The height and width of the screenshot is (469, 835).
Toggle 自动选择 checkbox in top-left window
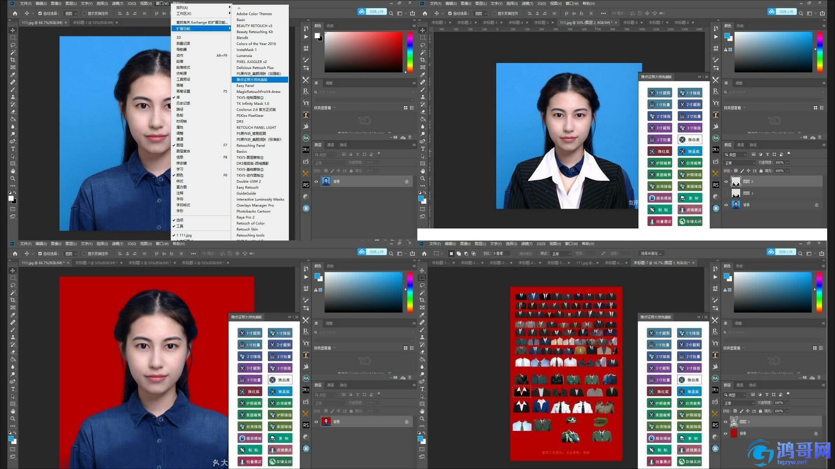tap(40, 13)
